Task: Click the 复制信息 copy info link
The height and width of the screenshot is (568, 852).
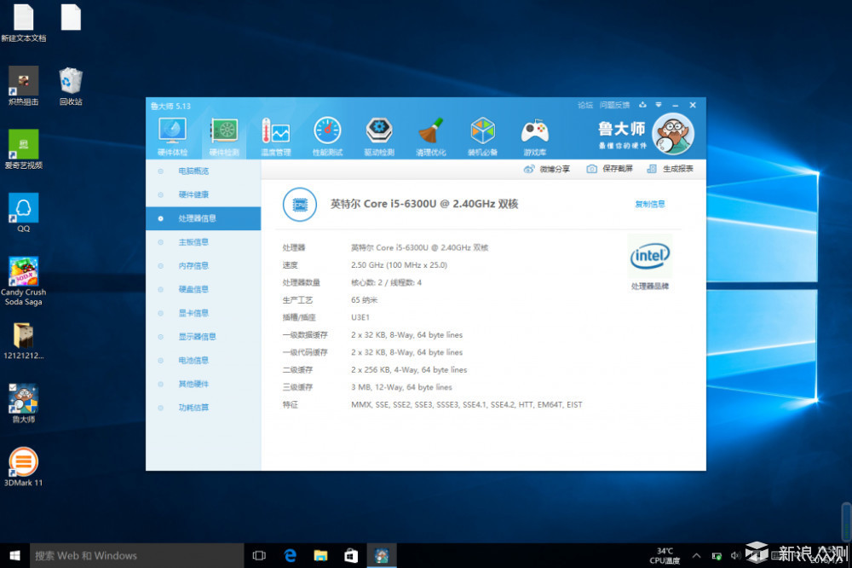Action: coord(649,204)
